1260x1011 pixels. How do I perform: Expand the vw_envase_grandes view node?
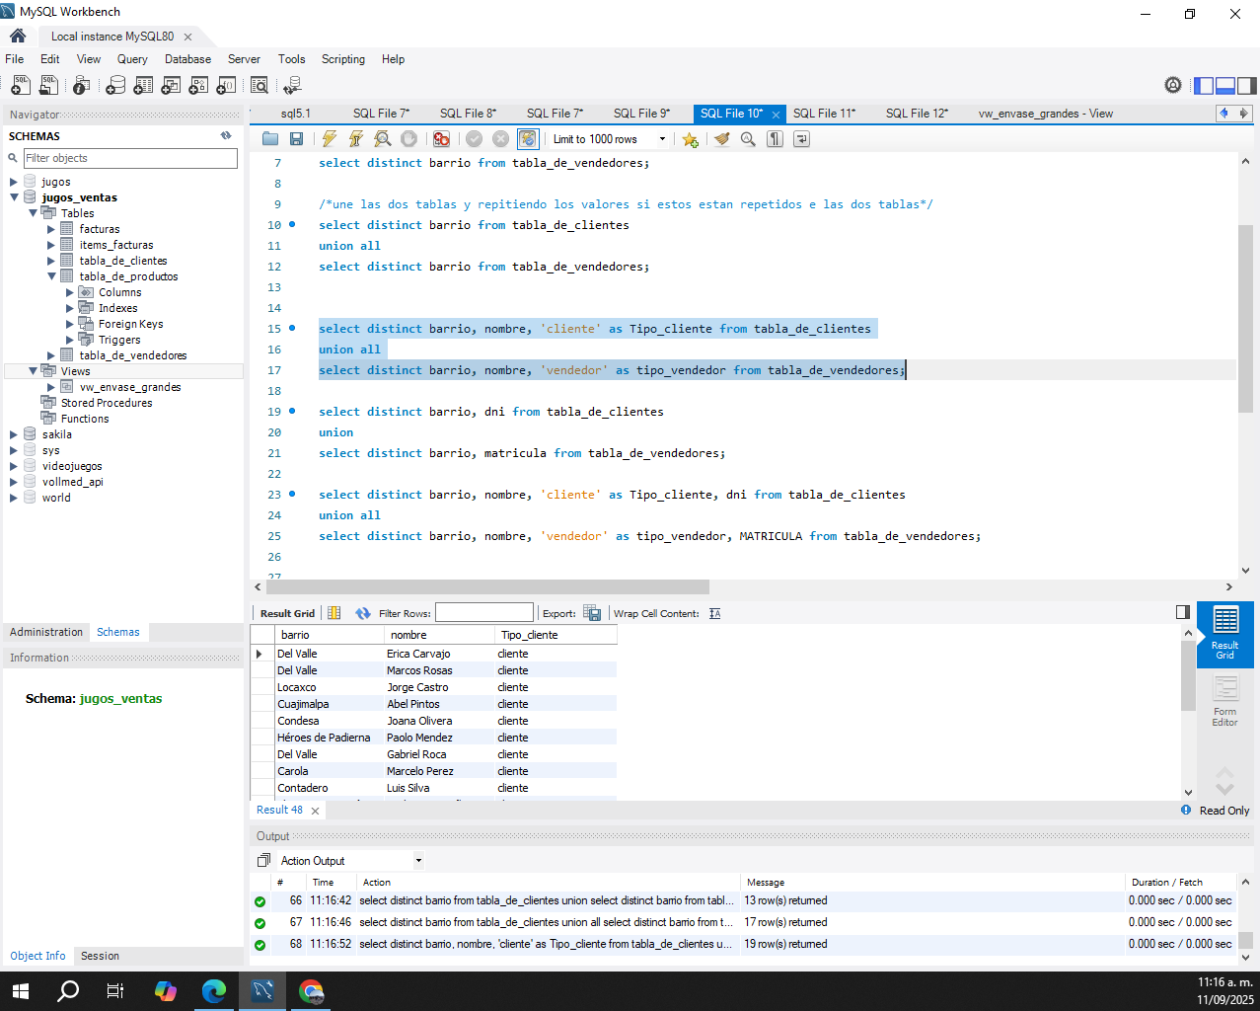click(x=51, y=387)
